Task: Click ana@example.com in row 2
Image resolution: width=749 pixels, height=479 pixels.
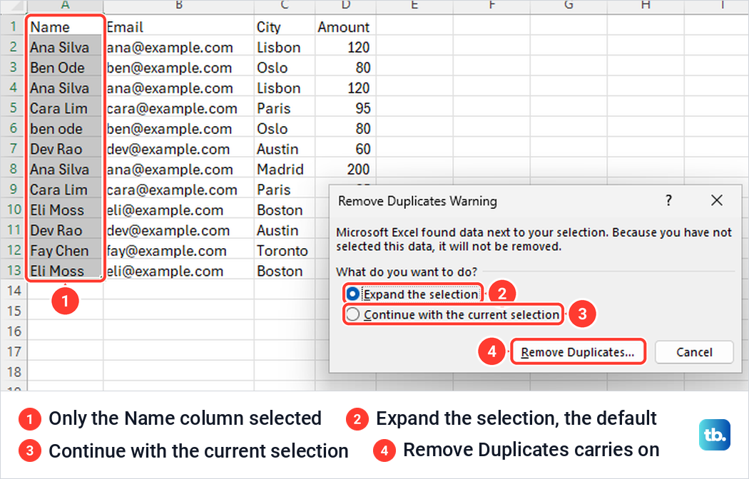Action: click(x=178, y=47)
